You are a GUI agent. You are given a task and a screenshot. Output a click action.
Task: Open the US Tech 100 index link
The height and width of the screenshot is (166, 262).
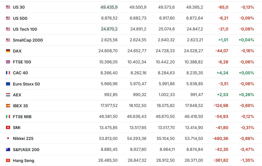pyautogui.click(x=25, y=29)
